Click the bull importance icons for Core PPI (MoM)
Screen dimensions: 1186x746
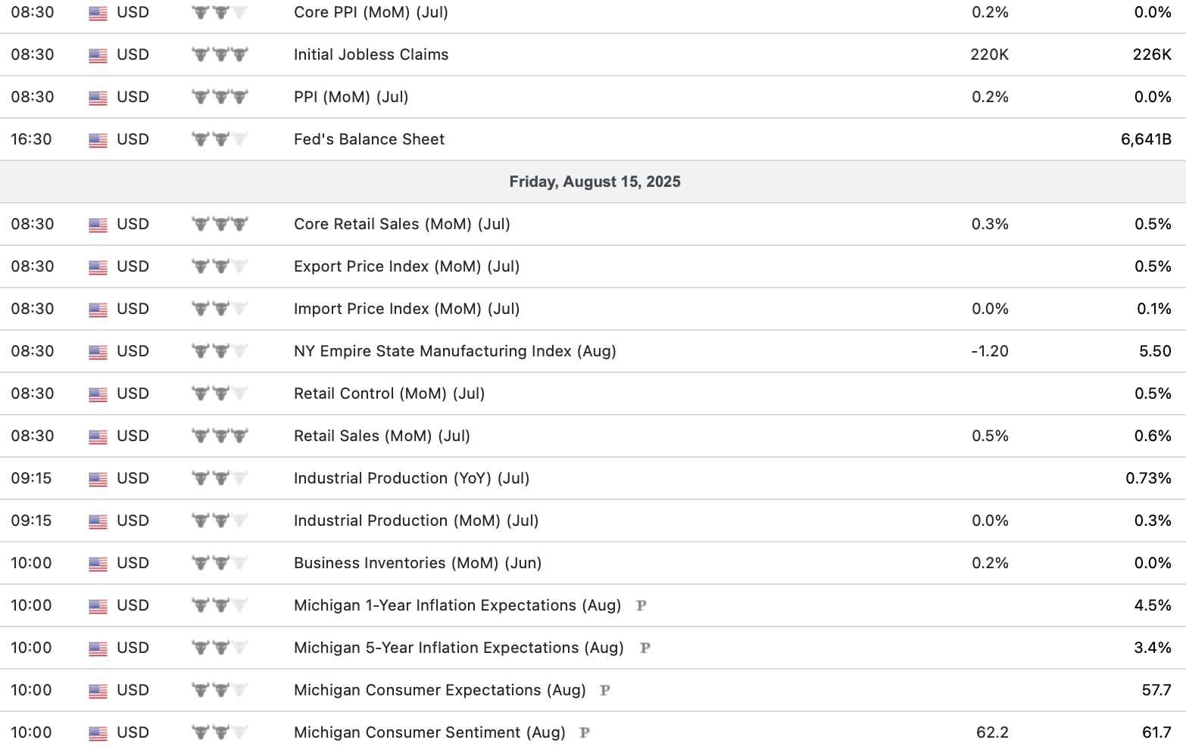[220, 13]
